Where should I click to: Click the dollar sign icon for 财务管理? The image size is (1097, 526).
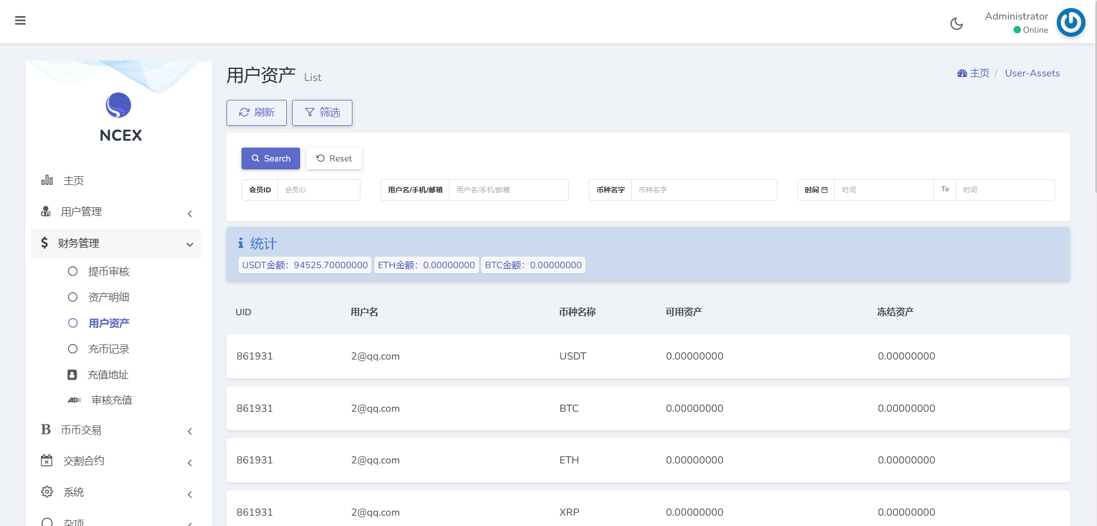[44, 243]
